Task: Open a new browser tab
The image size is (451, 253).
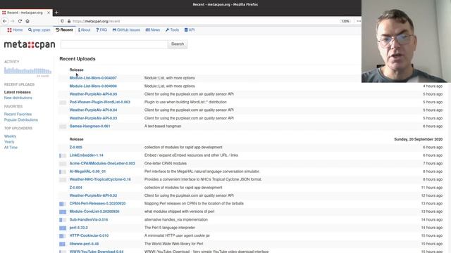Action: click(x=56, y=13)
